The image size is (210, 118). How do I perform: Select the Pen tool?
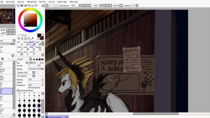pos(20,44)
